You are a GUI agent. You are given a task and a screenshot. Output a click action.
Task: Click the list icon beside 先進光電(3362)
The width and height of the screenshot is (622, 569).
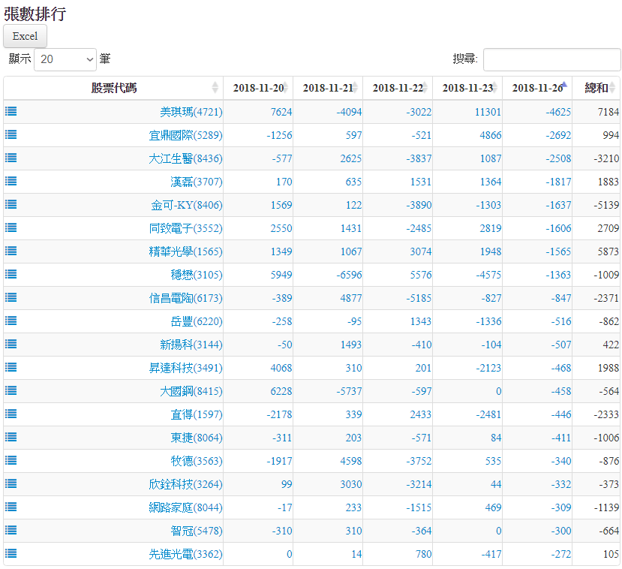(x=11, y=553)
